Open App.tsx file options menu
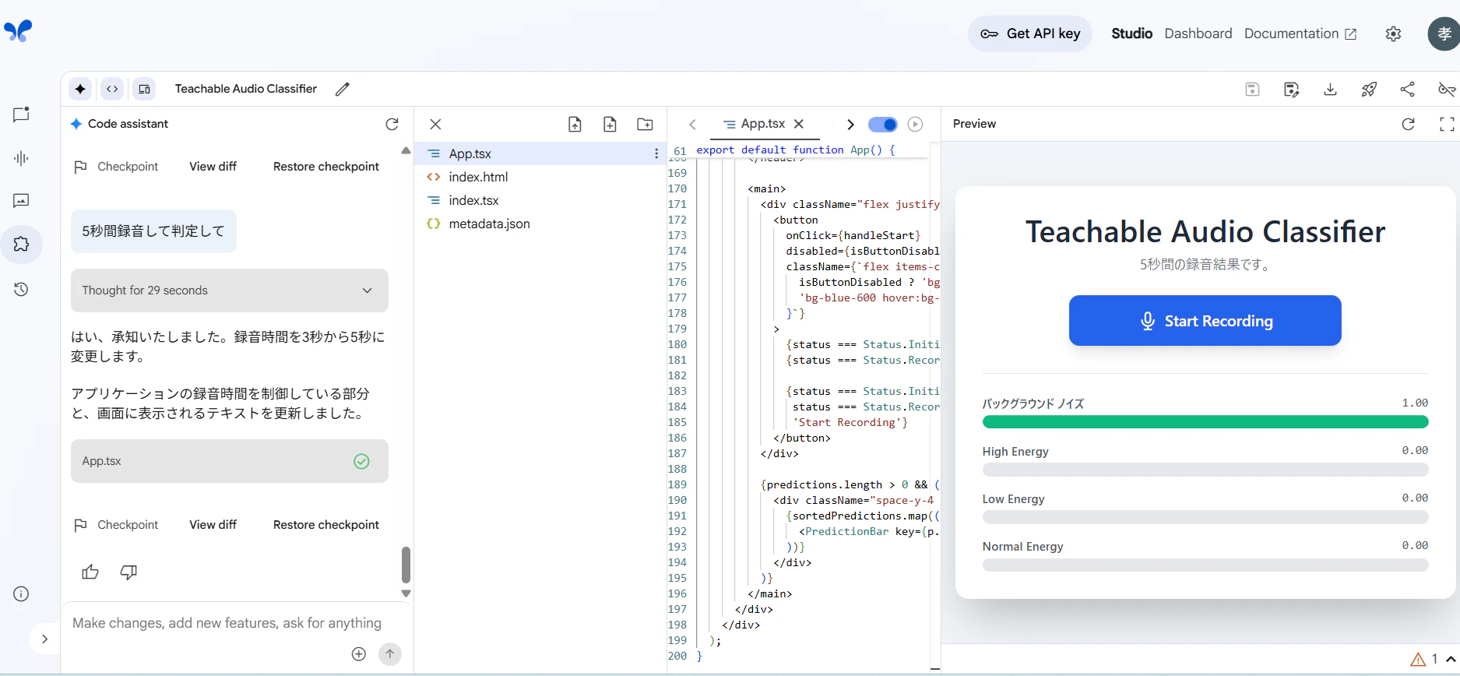Viewport: 1460px width, 676px height. (x=656, y=153)
